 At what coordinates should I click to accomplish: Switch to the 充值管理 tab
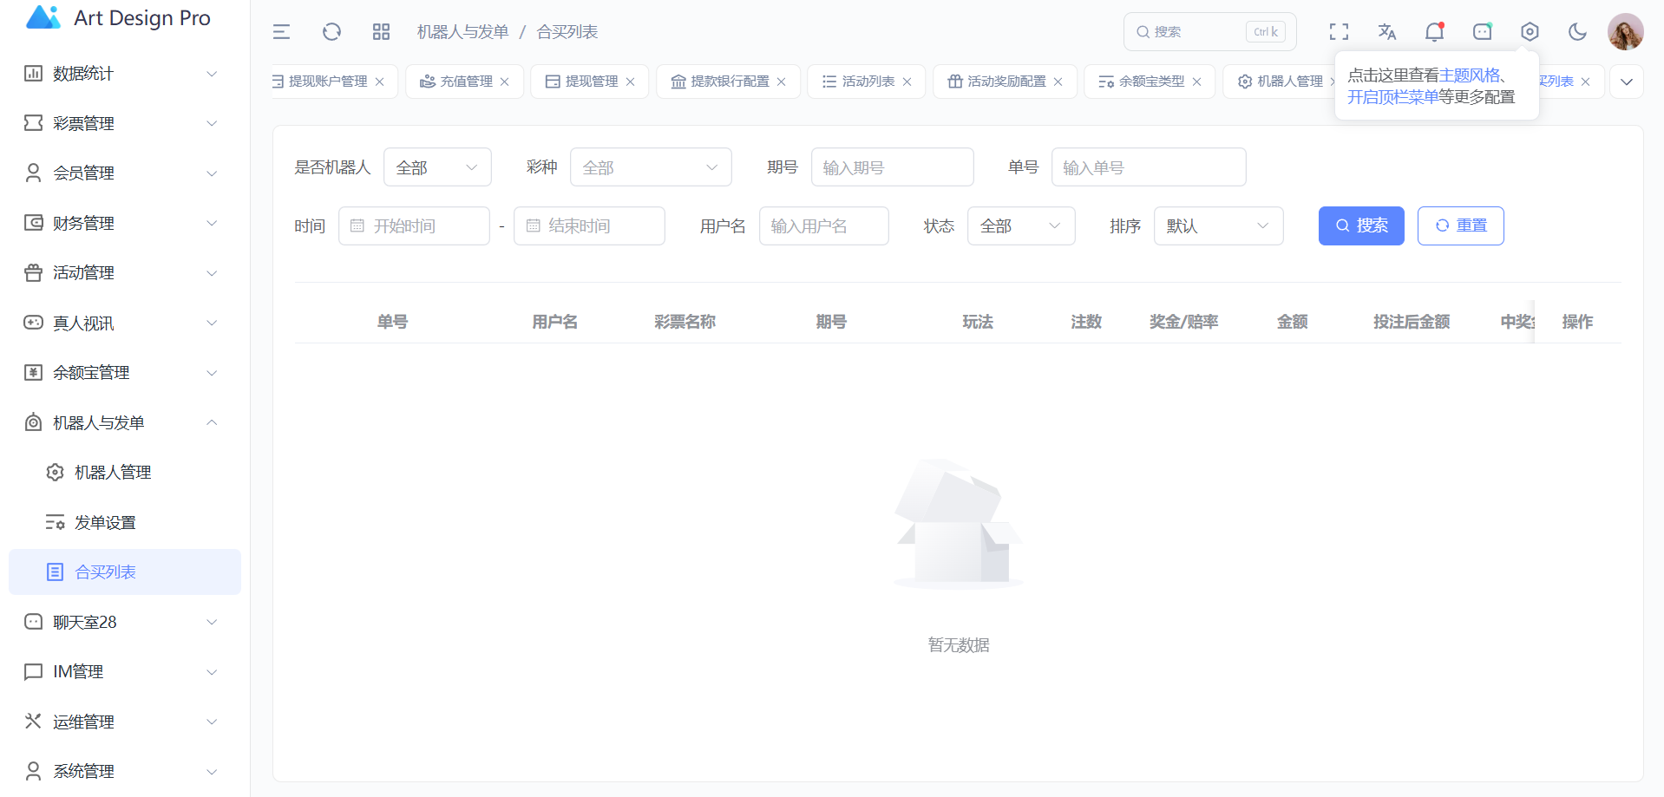pos(466,82)
